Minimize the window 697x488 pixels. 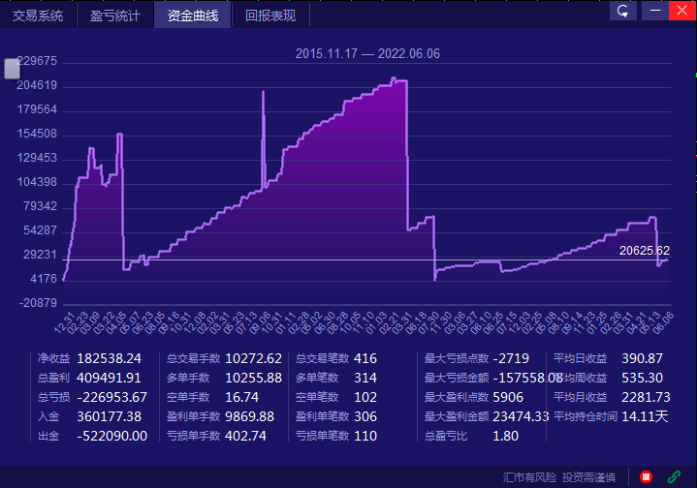click(655, 11)
